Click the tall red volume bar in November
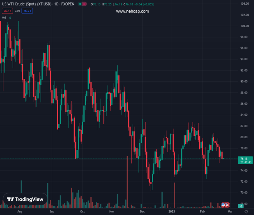The height and width of the screenshot is (215, 254). [127, 183]
